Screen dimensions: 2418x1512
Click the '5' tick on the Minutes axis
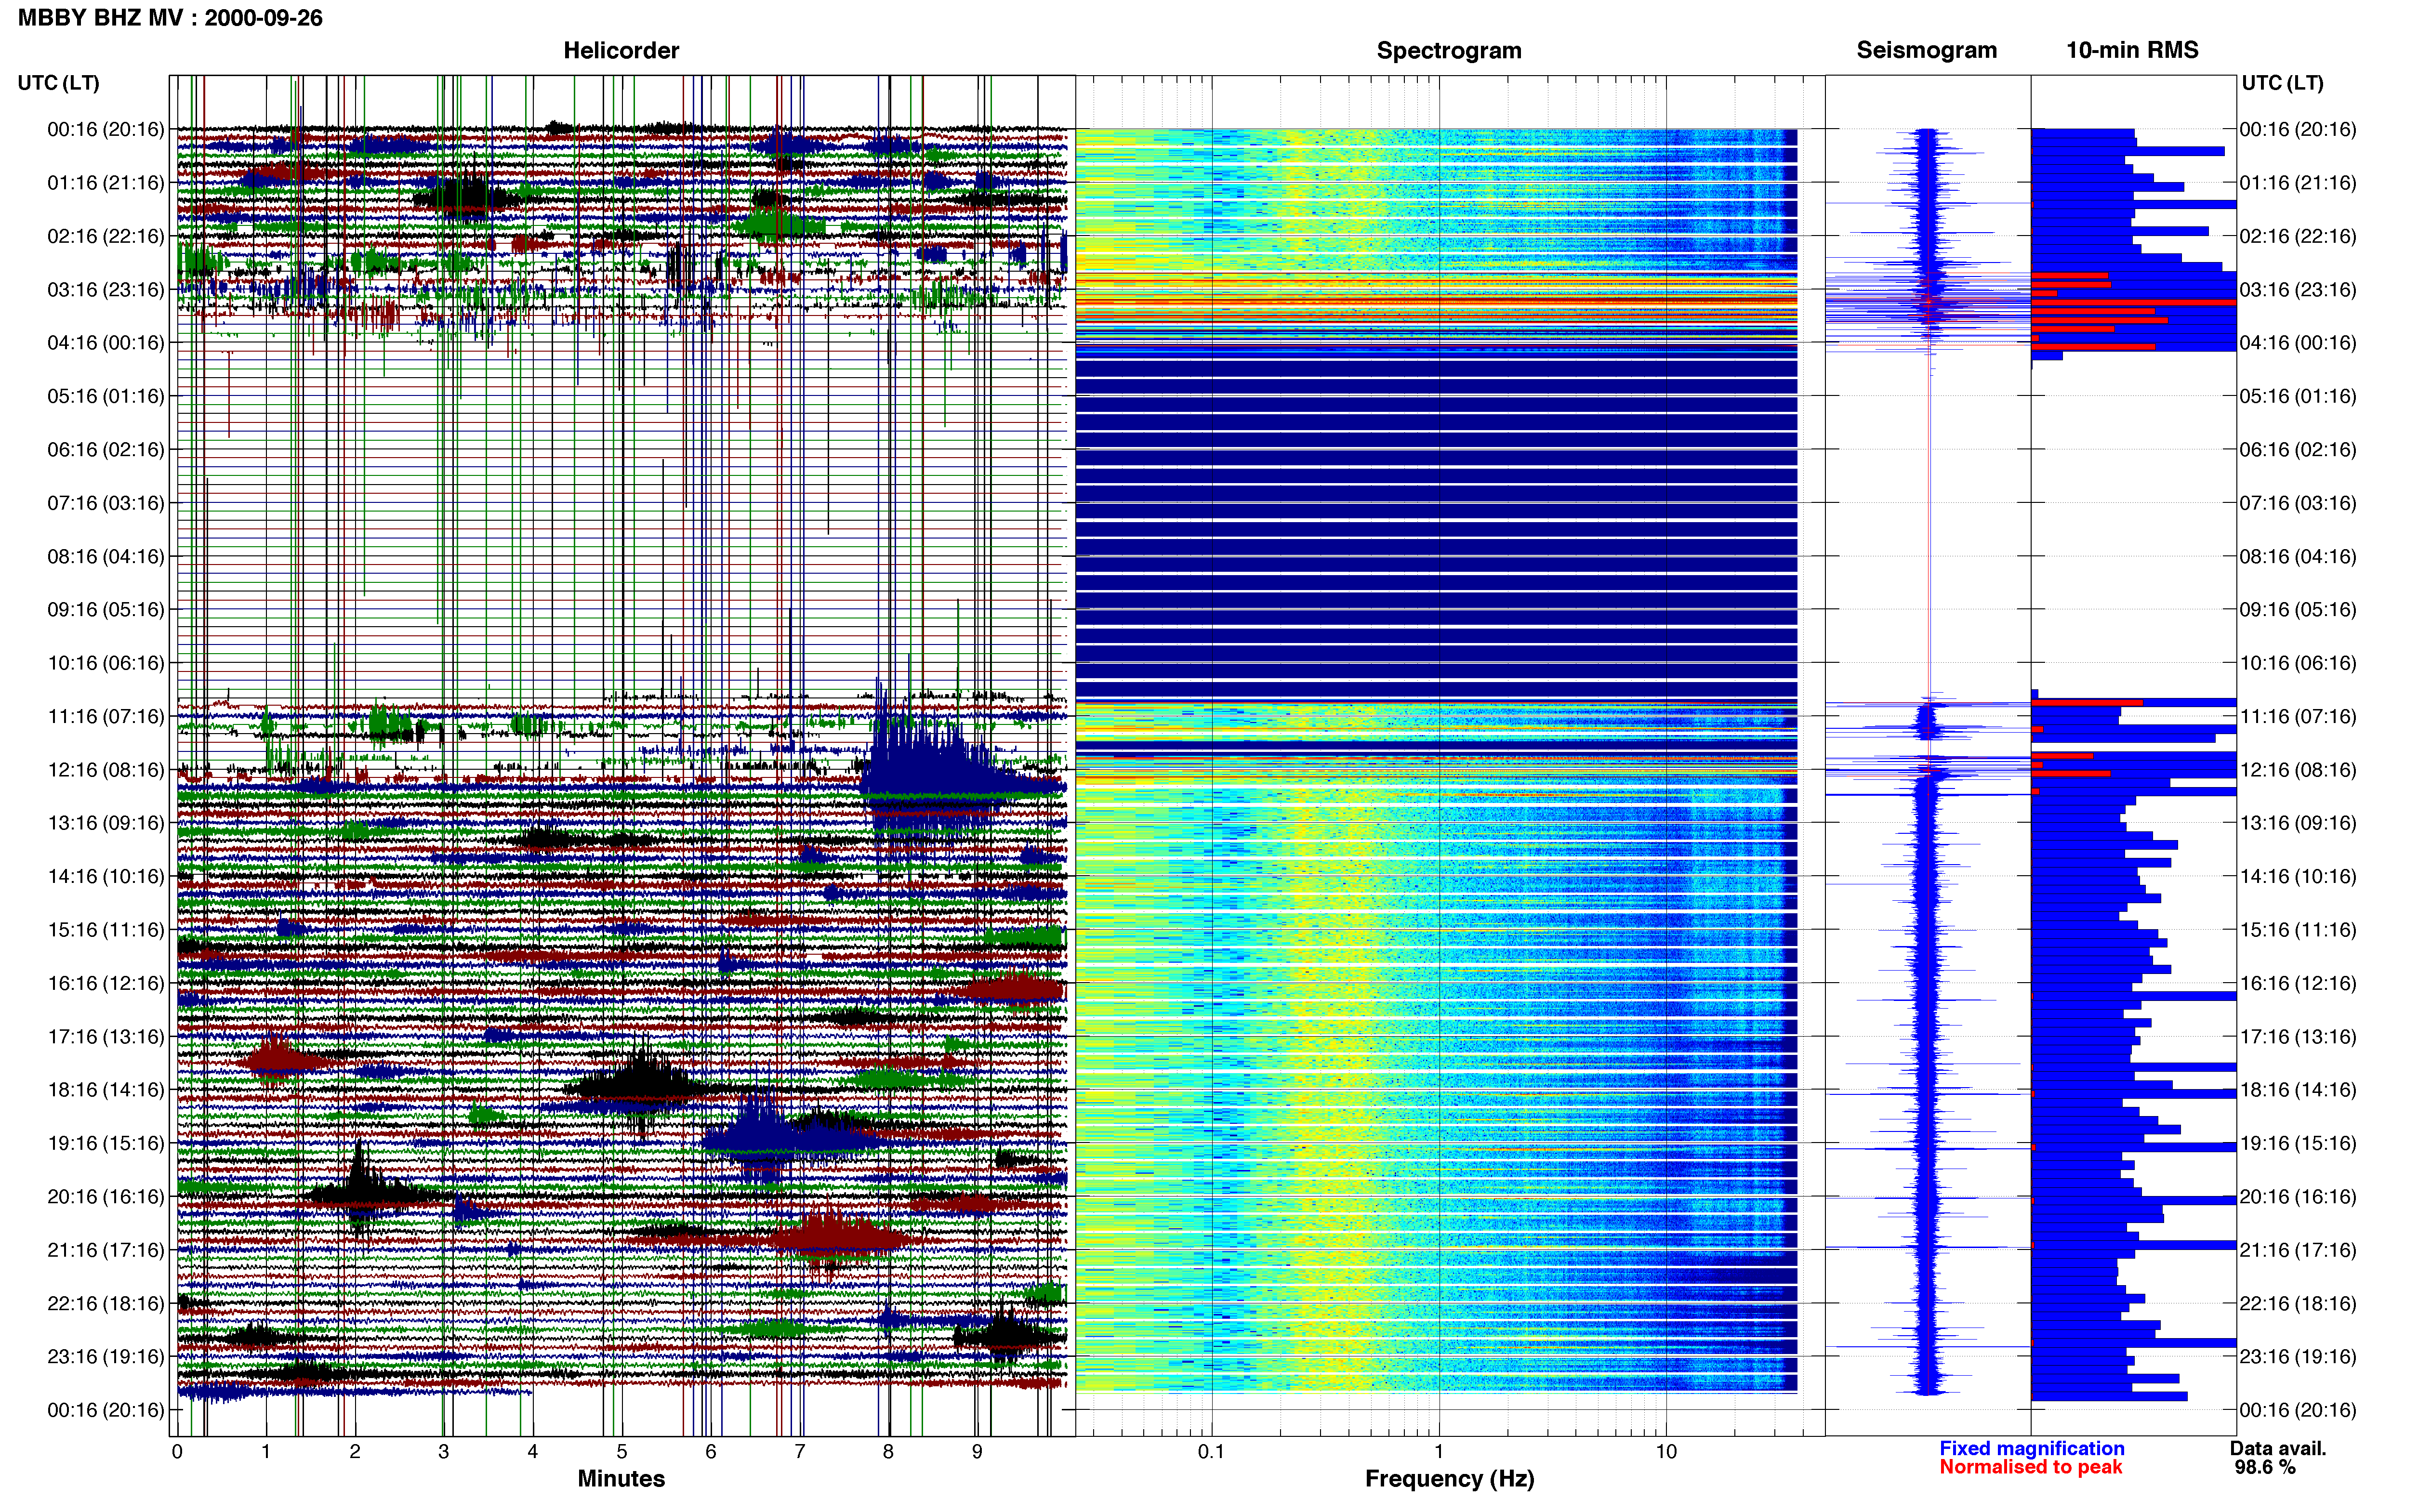(x=621, y=1452)
